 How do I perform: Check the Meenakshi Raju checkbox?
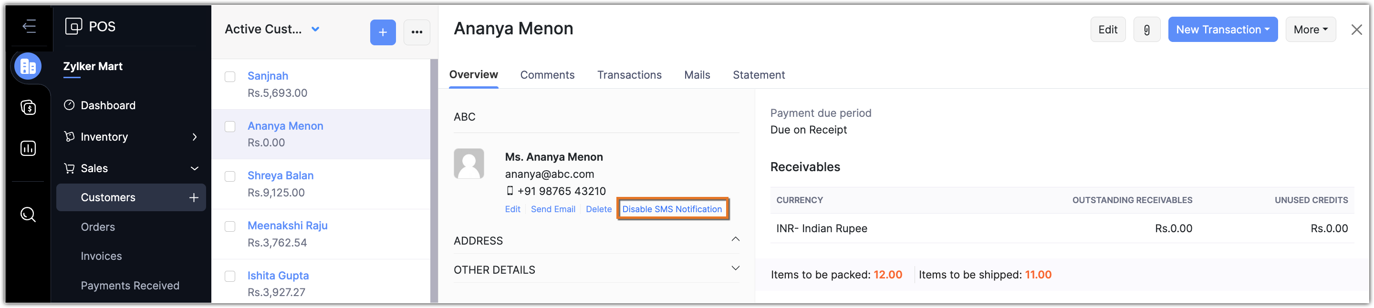230,226
